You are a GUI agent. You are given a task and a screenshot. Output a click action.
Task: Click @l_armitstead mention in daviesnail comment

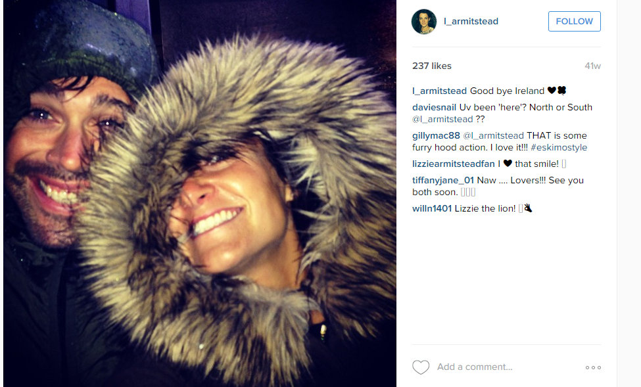pos(442,119)
